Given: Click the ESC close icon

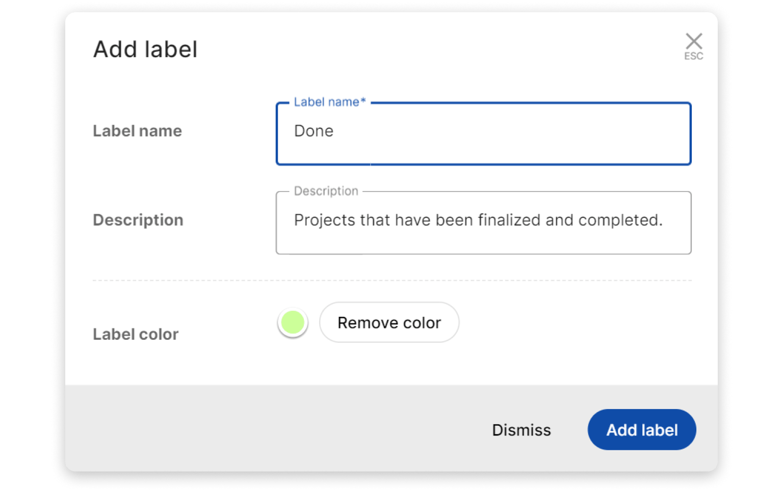Looking at the screenshot, I should tap(694, 46).
